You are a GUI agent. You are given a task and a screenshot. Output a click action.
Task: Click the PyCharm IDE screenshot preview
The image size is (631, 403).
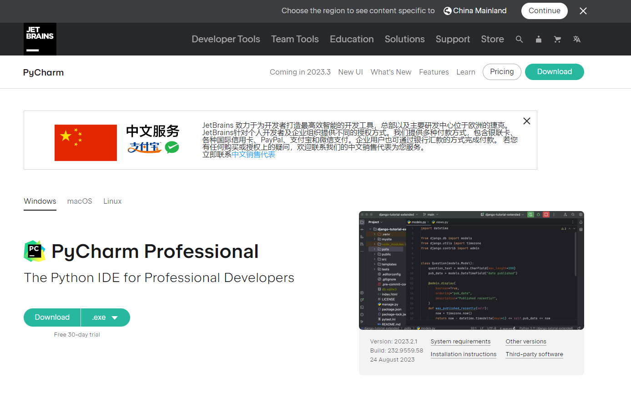pyautogui.click(x=471, y=271)
